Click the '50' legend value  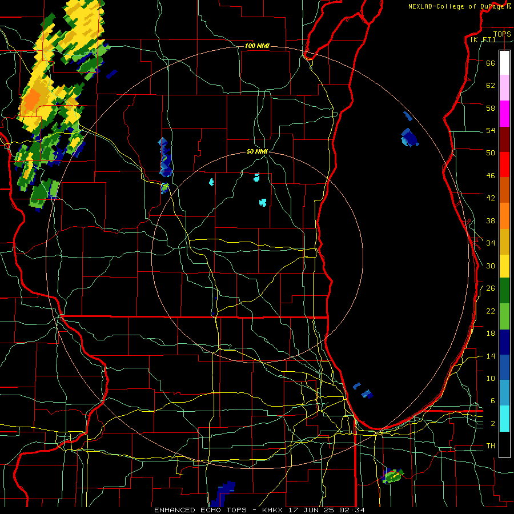tap(491, 152)
